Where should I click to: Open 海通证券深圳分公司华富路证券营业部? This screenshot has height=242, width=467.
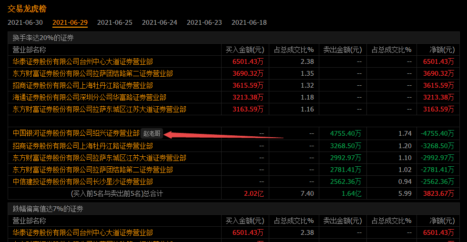[x=90, y=97]
